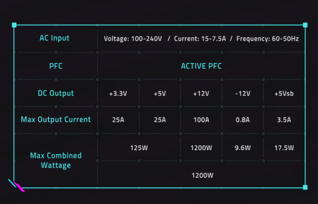
Task: Click the 17.5W wattage cell
Action: click(x=284, y=148)
